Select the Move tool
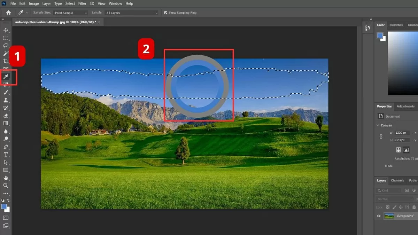Viewport: 418px width, 235px height. (6, 30)
